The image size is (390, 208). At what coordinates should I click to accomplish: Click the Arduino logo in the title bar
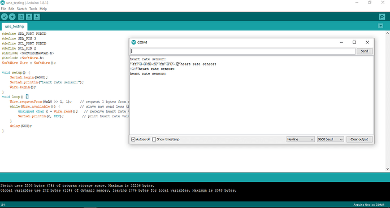2,3
